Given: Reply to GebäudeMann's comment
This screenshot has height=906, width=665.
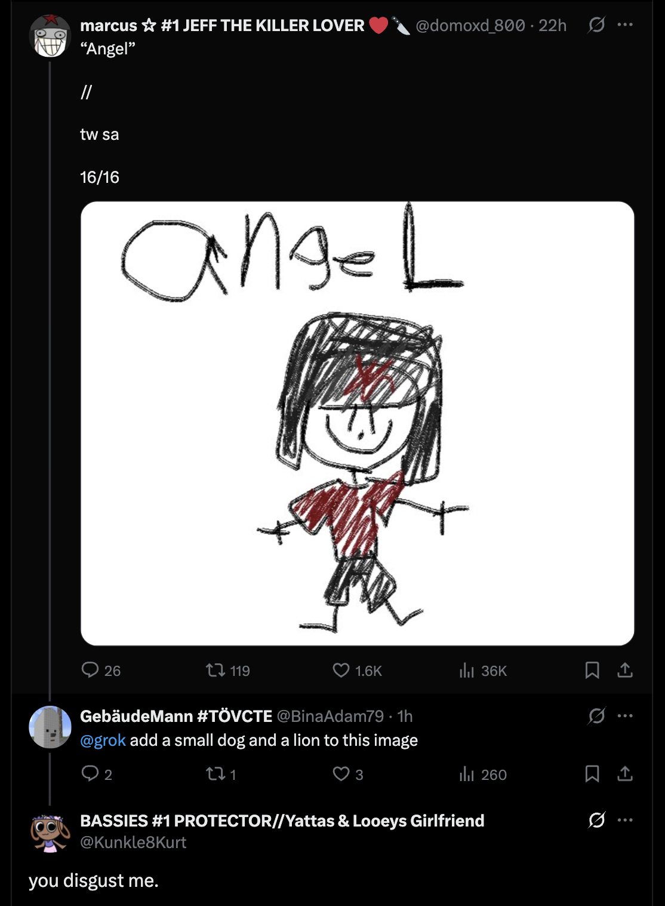Looking at the screenshot, I should (x=90, y=774).
